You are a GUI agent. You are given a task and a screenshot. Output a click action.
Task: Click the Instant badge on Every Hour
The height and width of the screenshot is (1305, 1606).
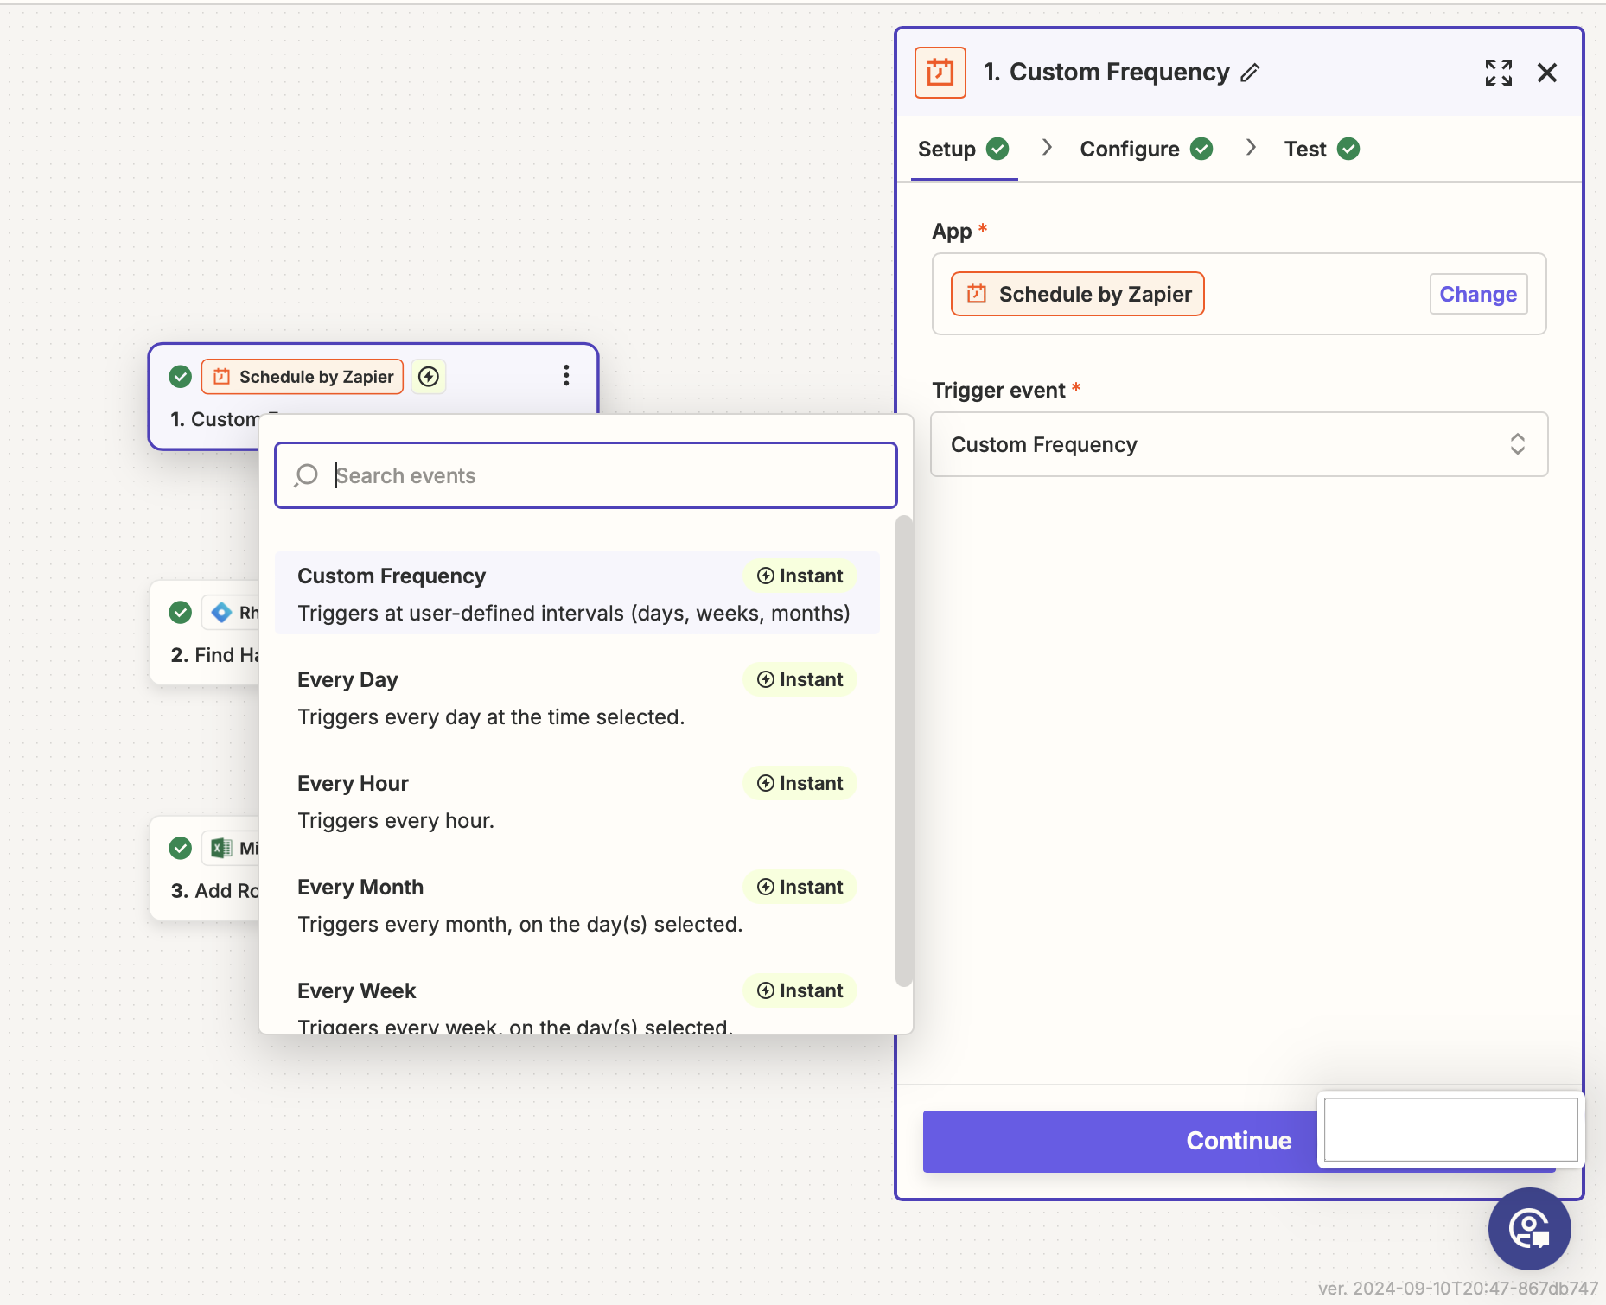tap(800, 783)
